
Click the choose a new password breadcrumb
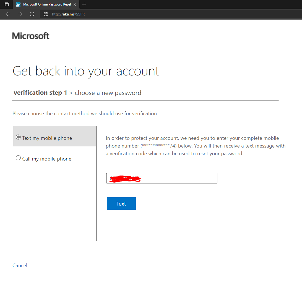point(108,93)
